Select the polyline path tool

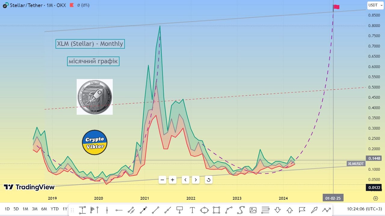click(326, 210)
